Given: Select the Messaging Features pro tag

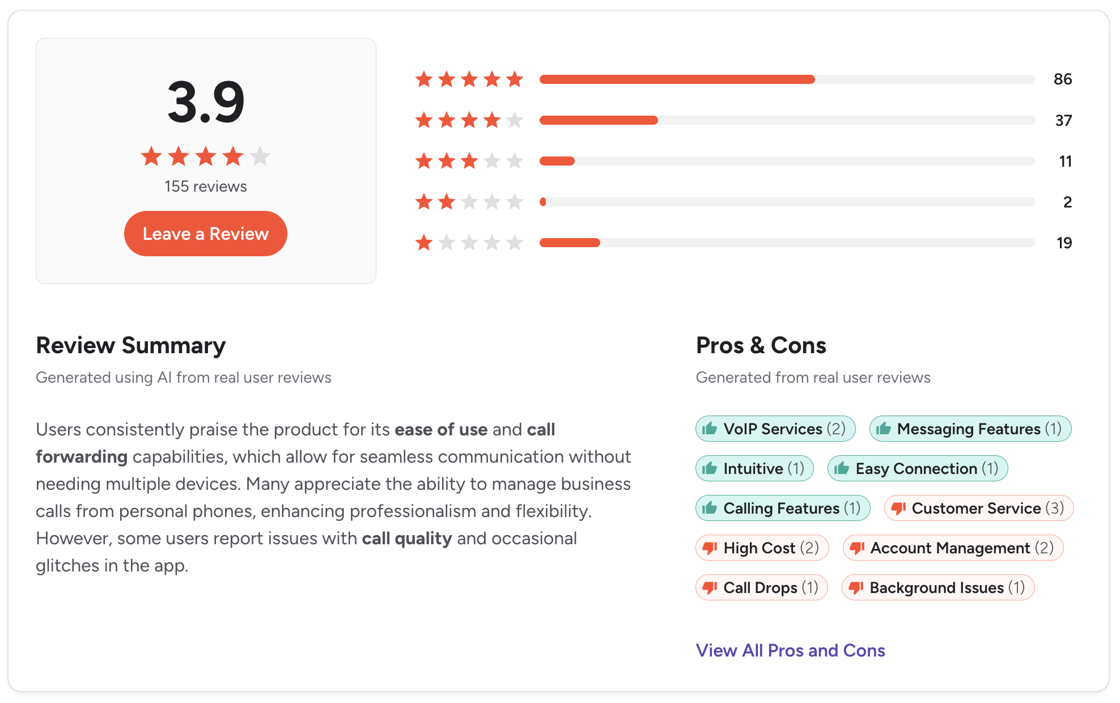Looking at the screenshot, I should click(x=970, y=429).
